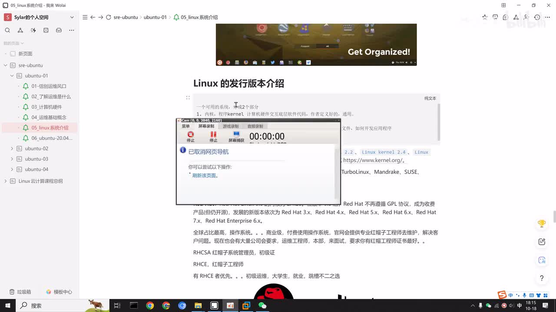
Task: Click the trophy icon on right edge
Action: point(542,224)
